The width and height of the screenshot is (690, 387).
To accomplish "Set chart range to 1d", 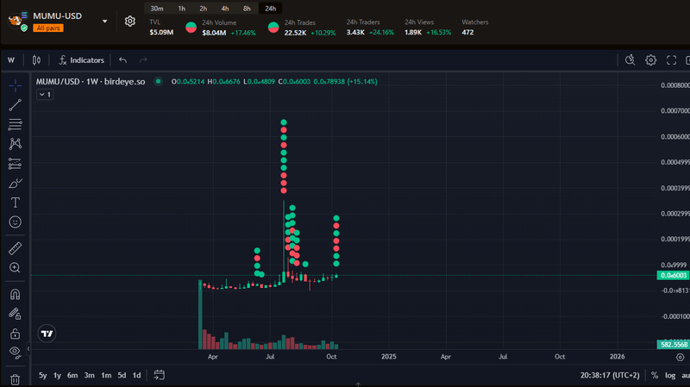I will coord(137,375).
